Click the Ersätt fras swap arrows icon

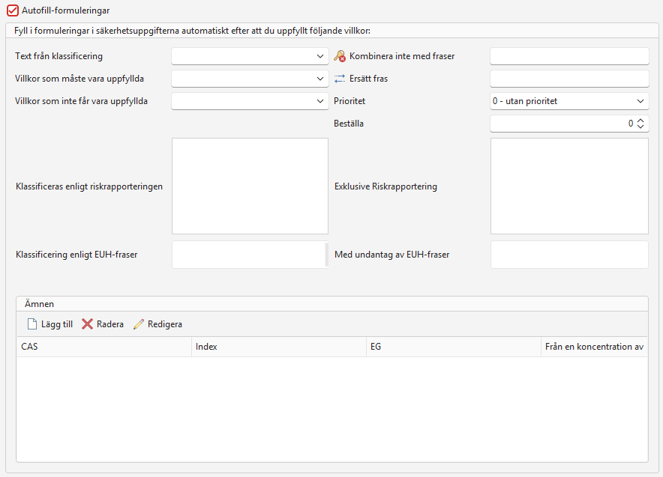340,79
